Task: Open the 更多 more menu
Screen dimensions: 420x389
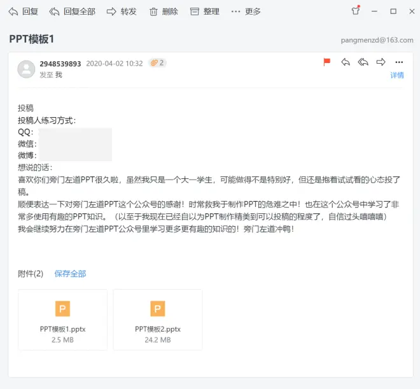Action: pyautogui.click(x=246, y=11)
